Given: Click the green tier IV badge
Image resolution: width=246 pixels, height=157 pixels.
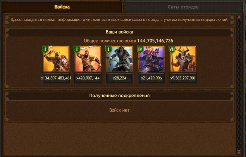Looking at the screenshot, I should pos(140,49).
